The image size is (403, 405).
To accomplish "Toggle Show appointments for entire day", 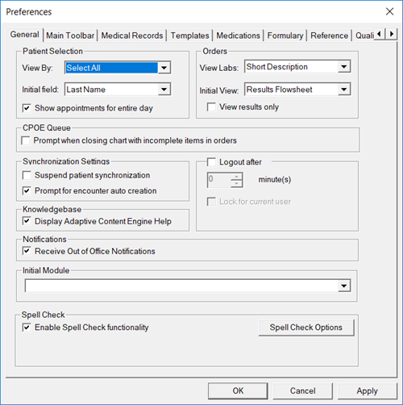I will tap(27, 108).
